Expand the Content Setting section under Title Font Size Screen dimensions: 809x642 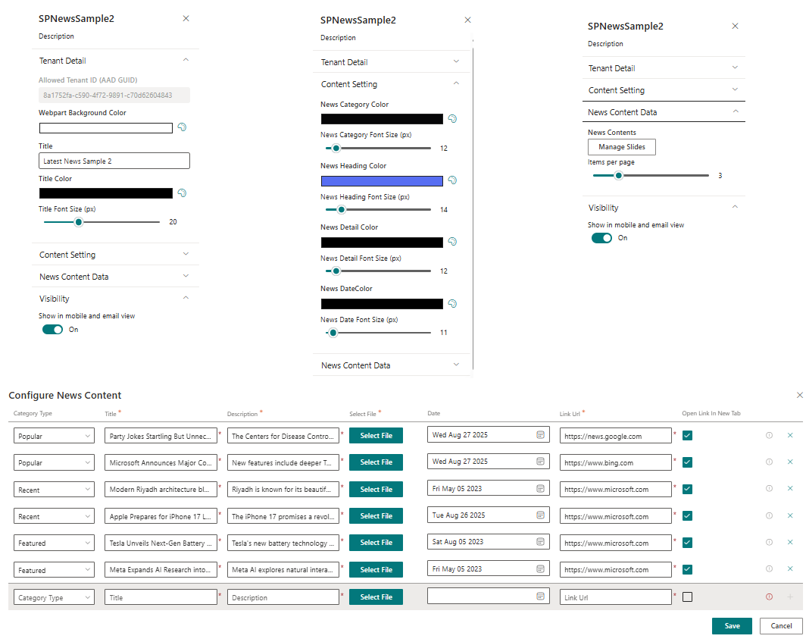pos(114,255)
